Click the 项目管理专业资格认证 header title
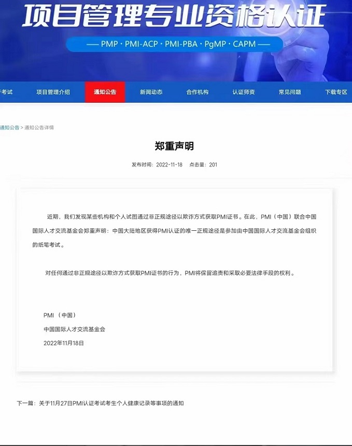 point(174,15)
